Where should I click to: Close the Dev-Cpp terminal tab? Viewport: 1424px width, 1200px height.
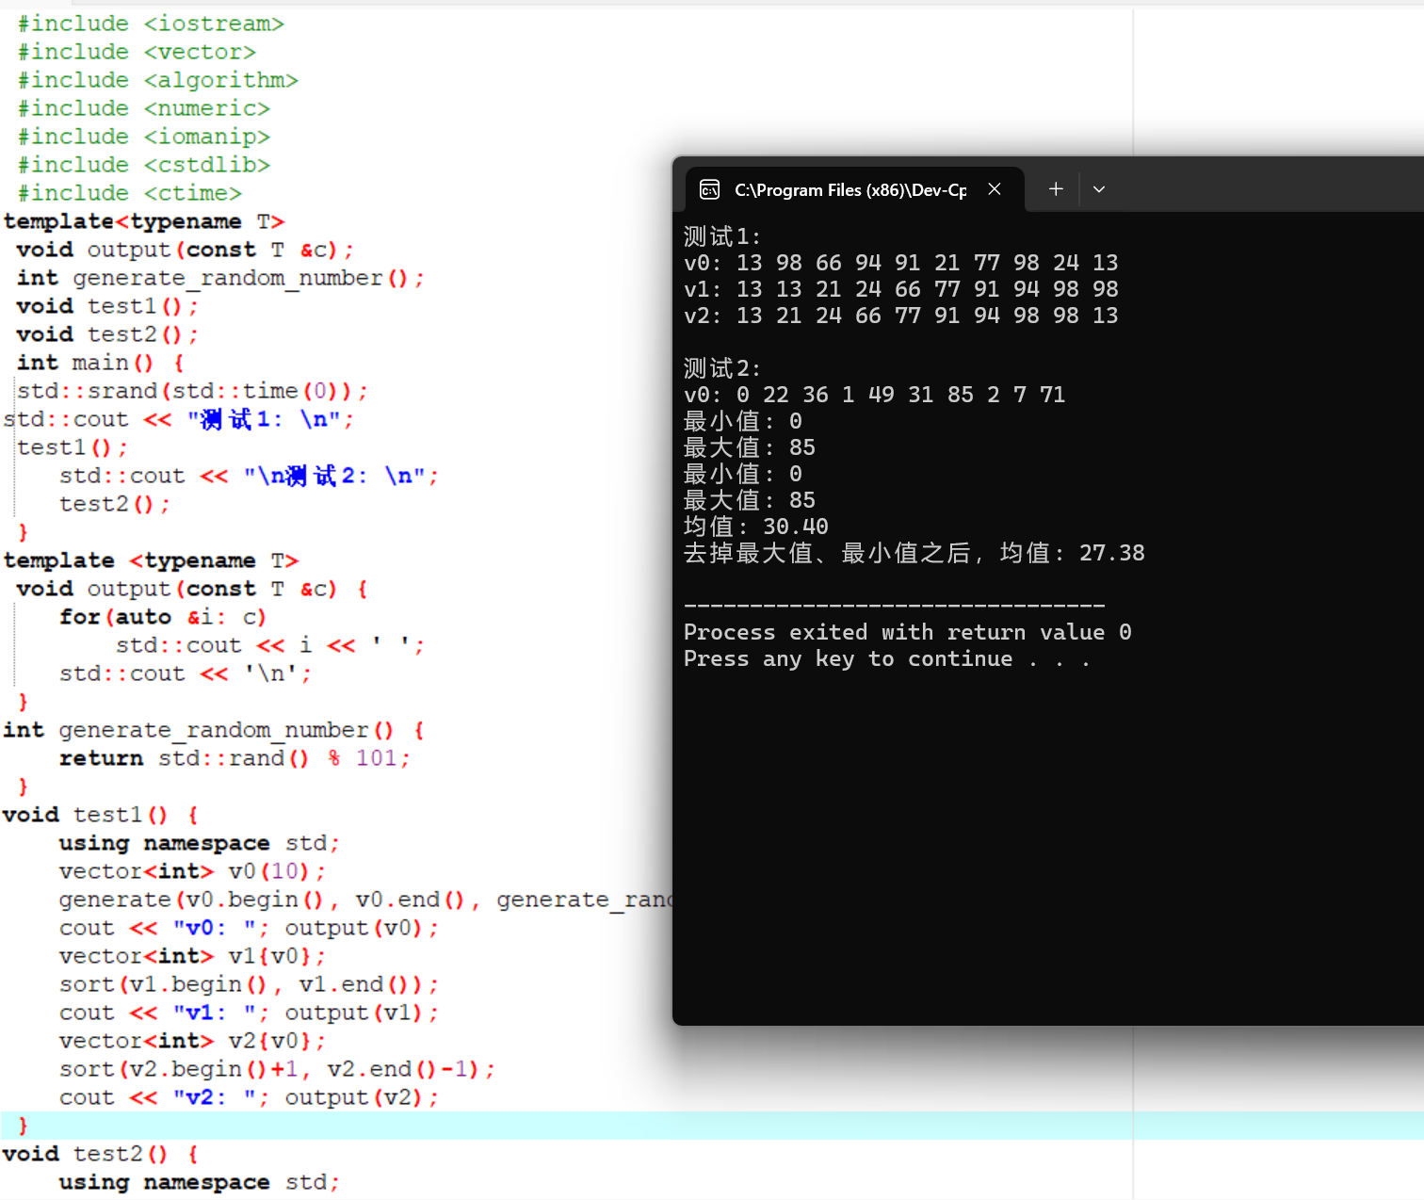click(995, 189)
